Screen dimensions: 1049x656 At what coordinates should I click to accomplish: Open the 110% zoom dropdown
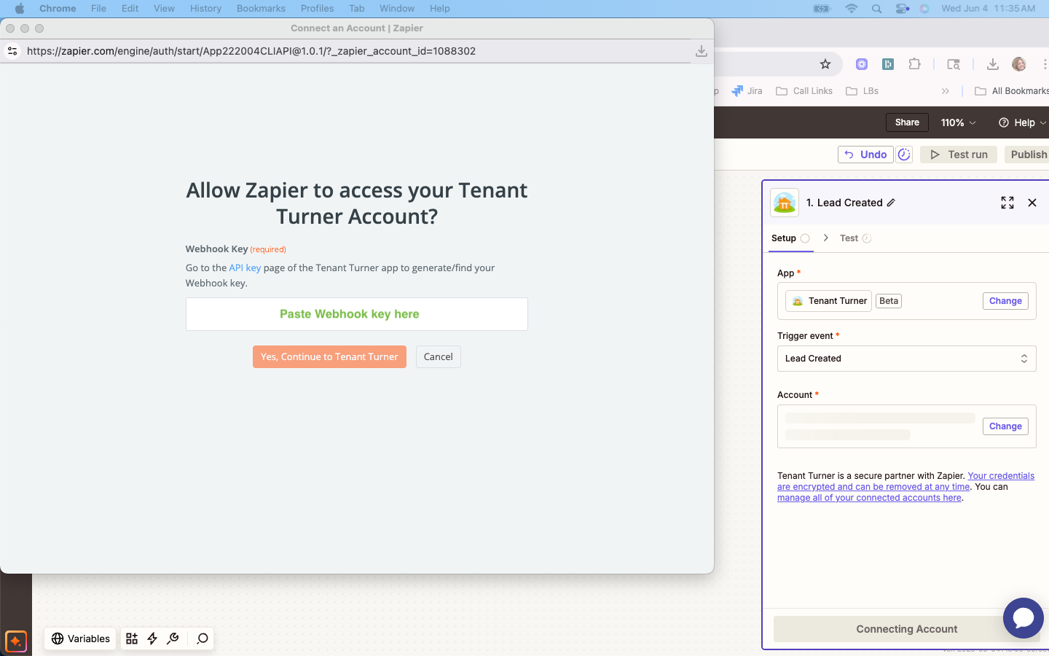(958, 122)
